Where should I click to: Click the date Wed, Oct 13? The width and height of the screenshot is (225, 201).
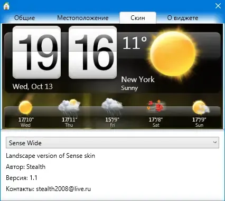pos(33,86)
